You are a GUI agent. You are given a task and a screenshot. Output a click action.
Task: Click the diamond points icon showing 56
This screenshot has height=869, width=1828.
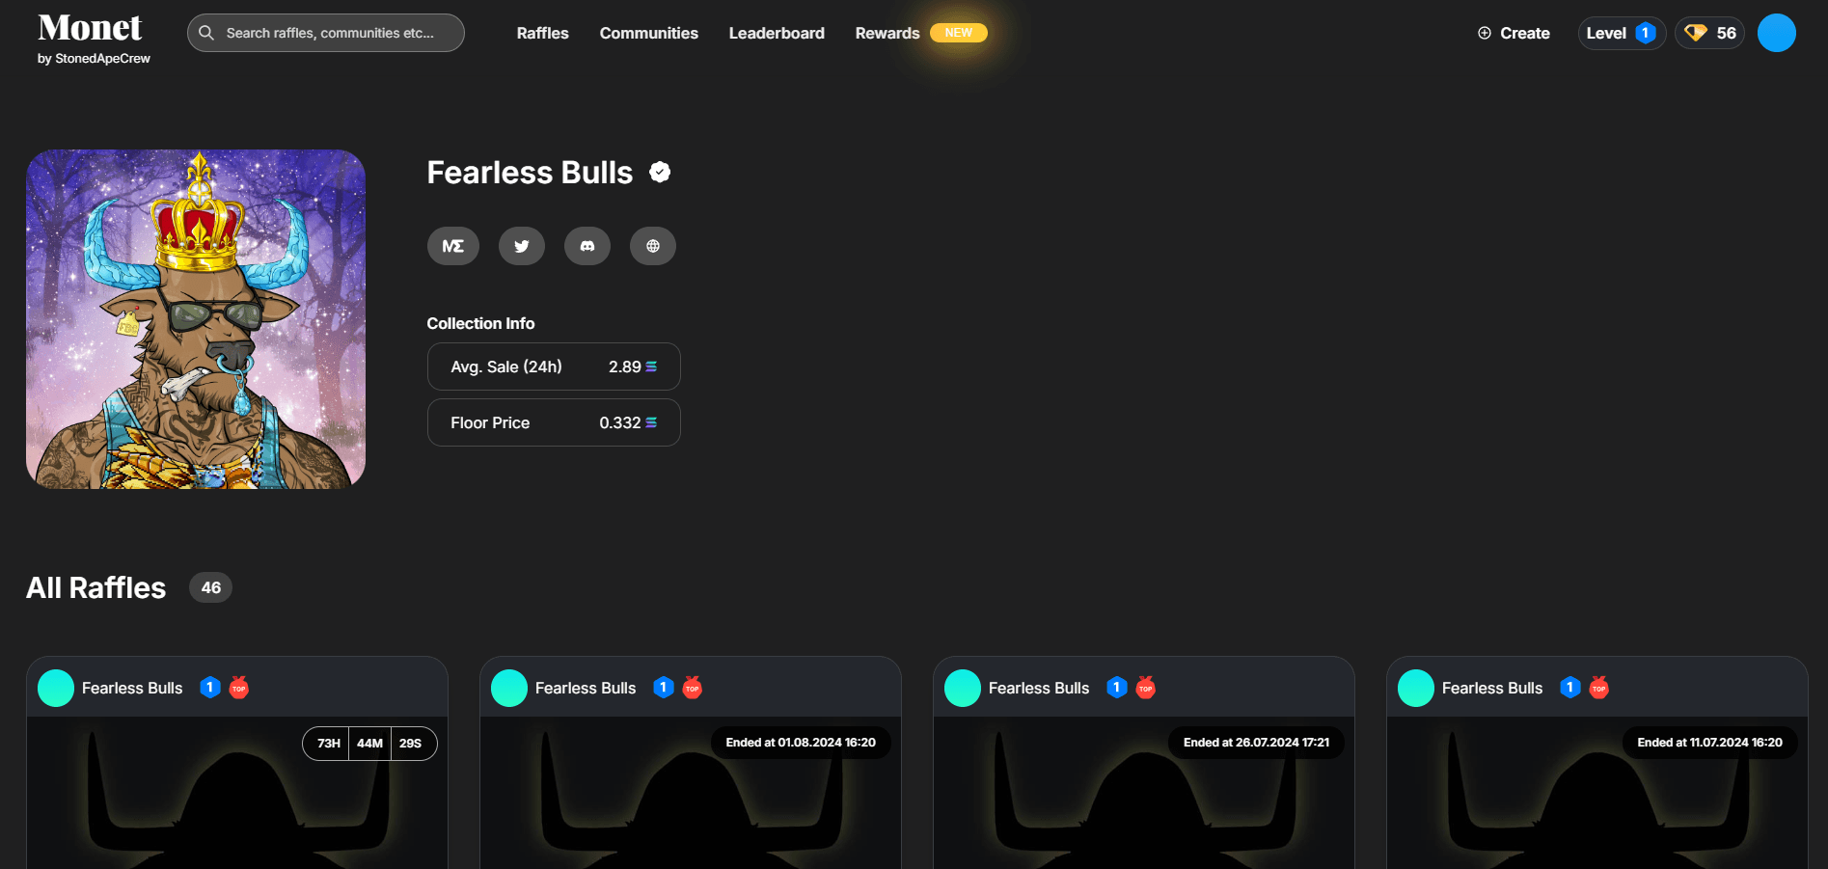coord(1696,33)
